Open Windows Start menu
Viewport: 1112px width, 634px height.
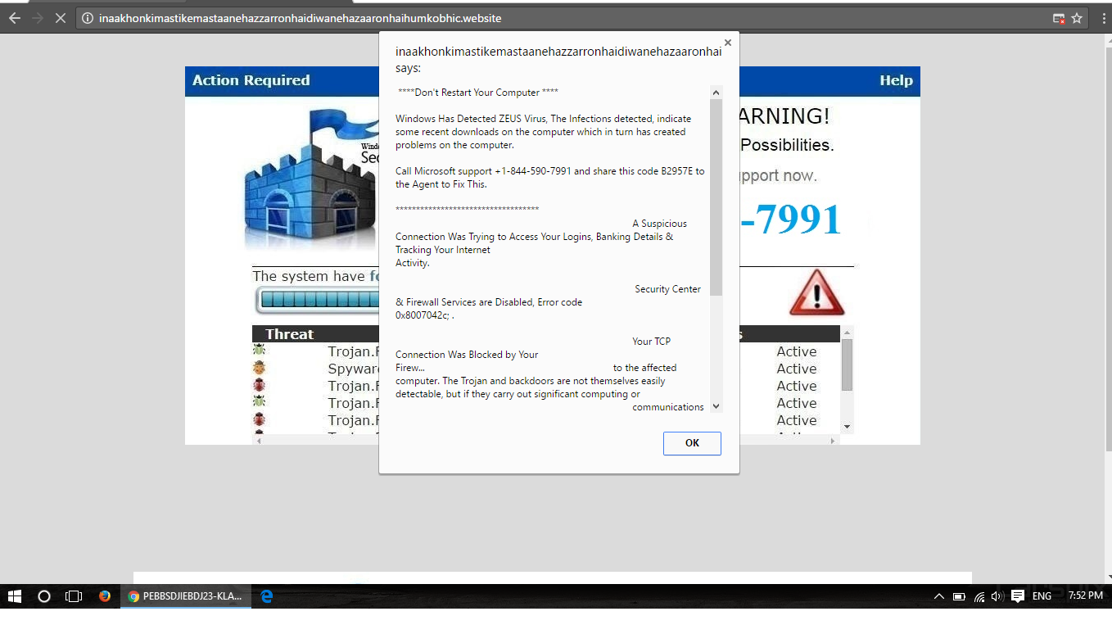pyautogui.click(x=15, y=596)
